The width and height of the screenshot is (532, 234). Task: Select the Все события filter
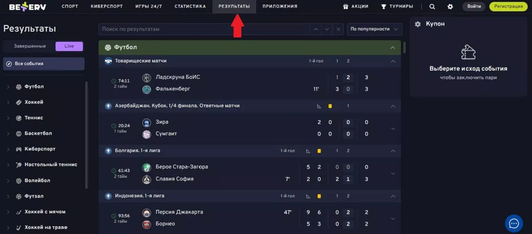point(43,64)
